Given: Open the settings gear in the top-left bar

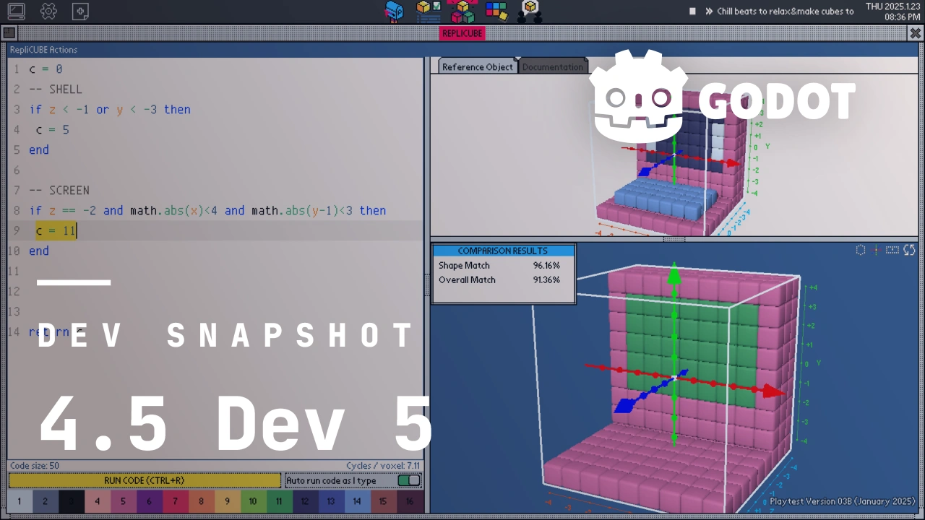Looking at the screenshot, I should (48, 11).
